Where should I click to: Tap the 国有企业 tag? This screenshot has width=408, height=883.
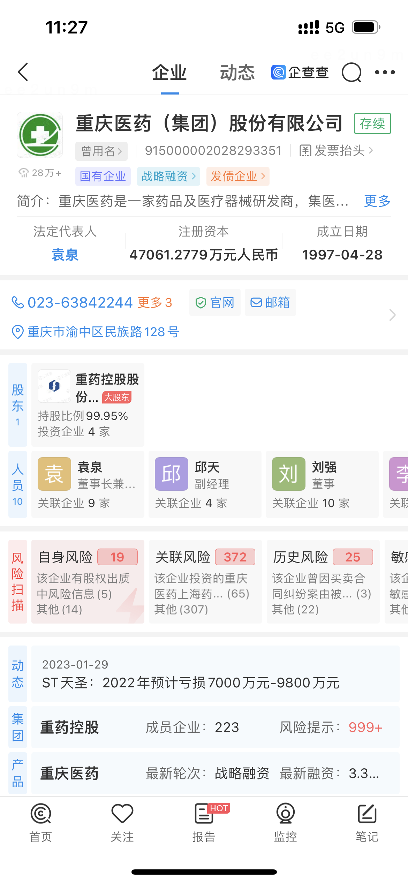pos(103,176)
